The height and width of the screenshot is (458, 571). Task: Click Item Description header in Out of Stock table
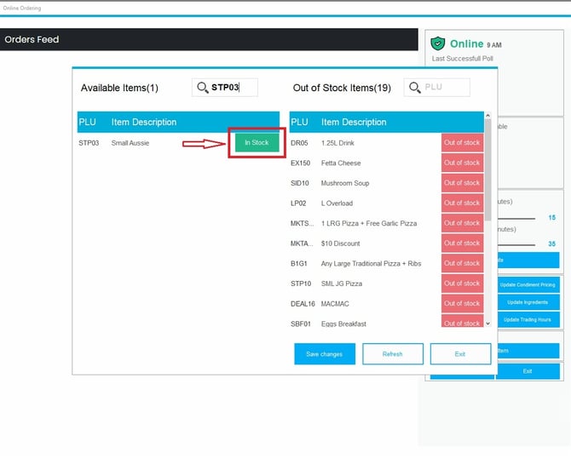354,123
